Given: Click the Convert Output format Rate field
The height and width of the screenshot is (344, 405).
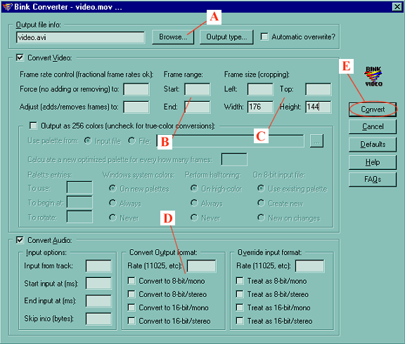Looking at the screenshot, I should coord(202,266).
